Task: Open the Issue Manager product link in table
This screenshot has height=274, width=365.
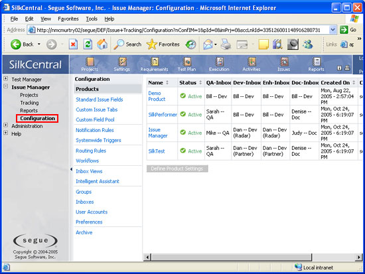Action: 158,133
